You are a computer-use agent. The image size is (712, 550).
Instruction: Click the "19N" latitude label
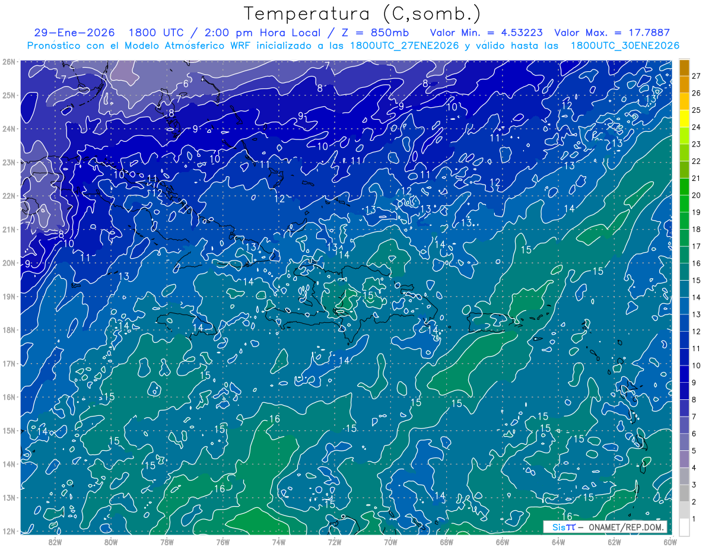tap(9, 296)
